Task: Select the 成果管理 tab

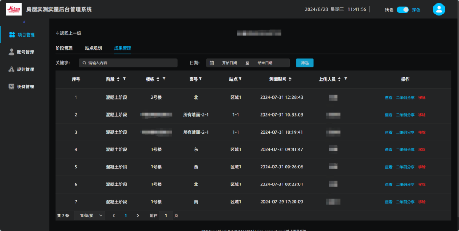Action: pos(123,48)
